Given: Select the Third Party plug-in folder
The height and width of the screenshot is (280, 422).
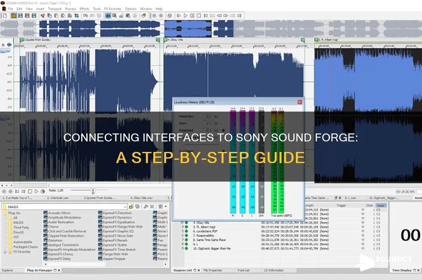Looking at the screenshot, I should click(x=21, y=227).
